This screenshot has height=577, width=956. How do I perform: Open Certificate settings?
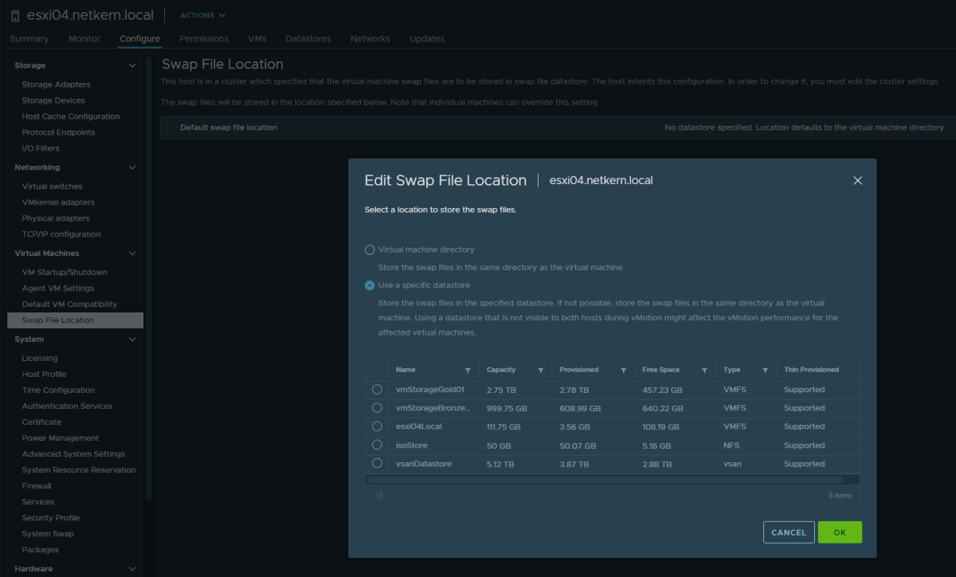(x=41, y=422)
